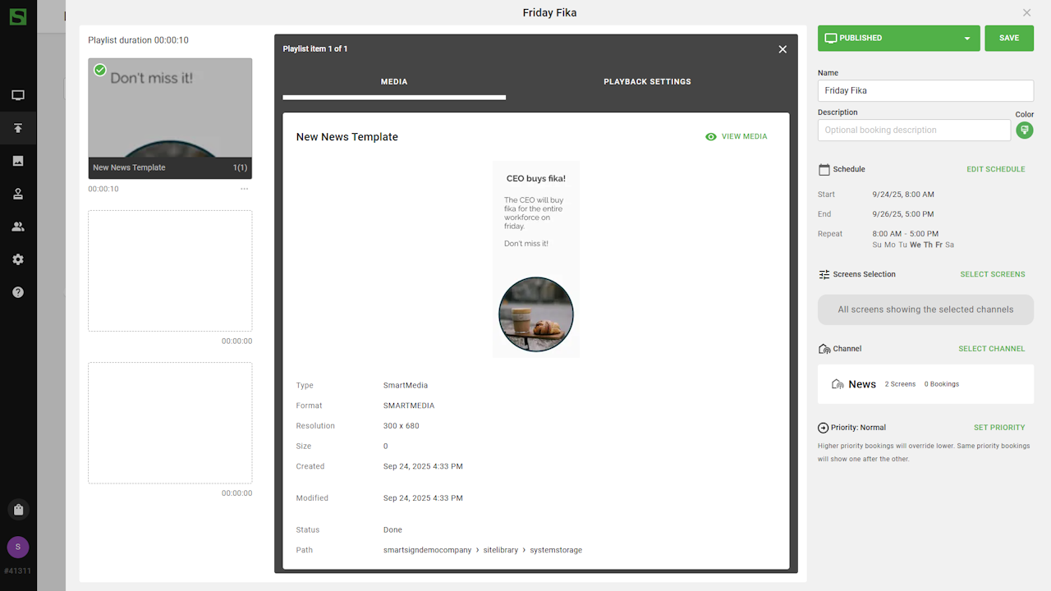Open the Screens icon in left sidebar
Viewport: 1051px width, 591px height.
click(x=18, y=95)
